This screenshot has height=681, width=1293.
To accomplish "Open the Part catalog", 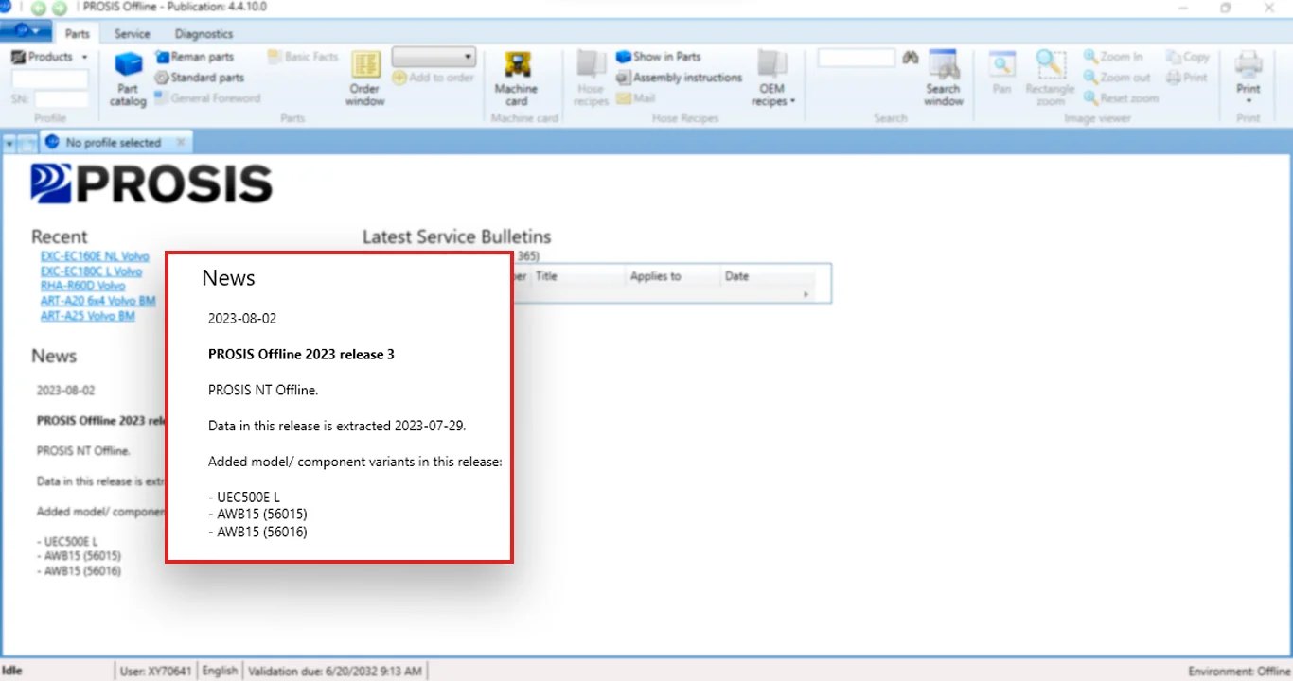I will (128, 79).
